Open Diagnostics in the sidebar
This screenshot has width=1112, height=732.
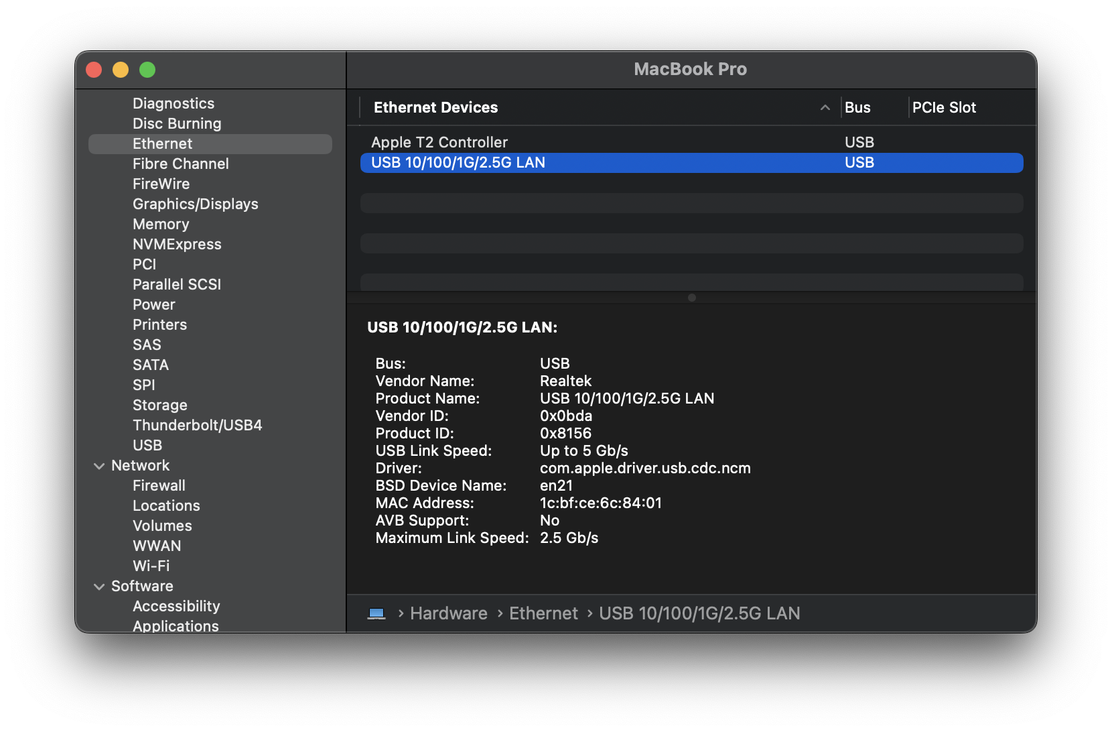tap(173, 103)
